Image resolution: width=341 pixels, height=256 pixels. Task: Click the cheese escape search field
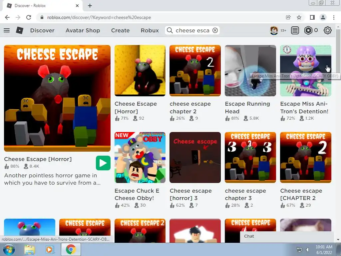coord(192,30)
